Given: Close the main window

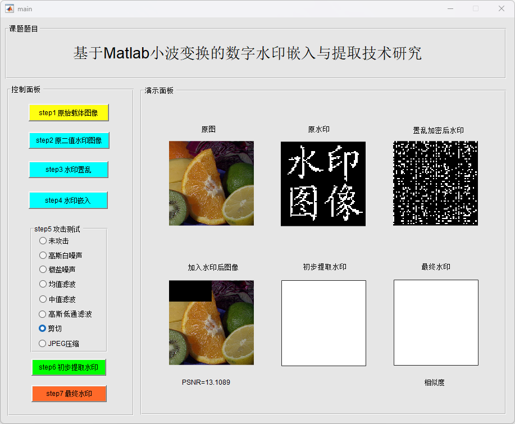Looking at the screenshot, I should coord(501,8).
